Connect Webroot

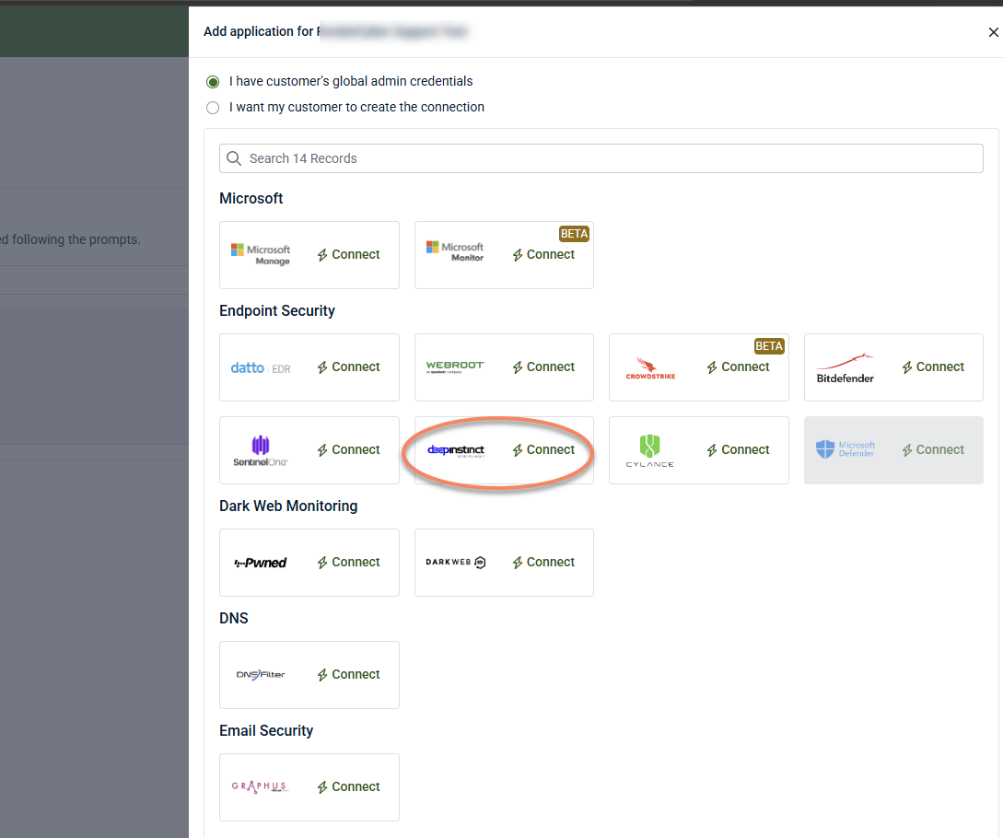pyautogui.click(x=543, y=367)
